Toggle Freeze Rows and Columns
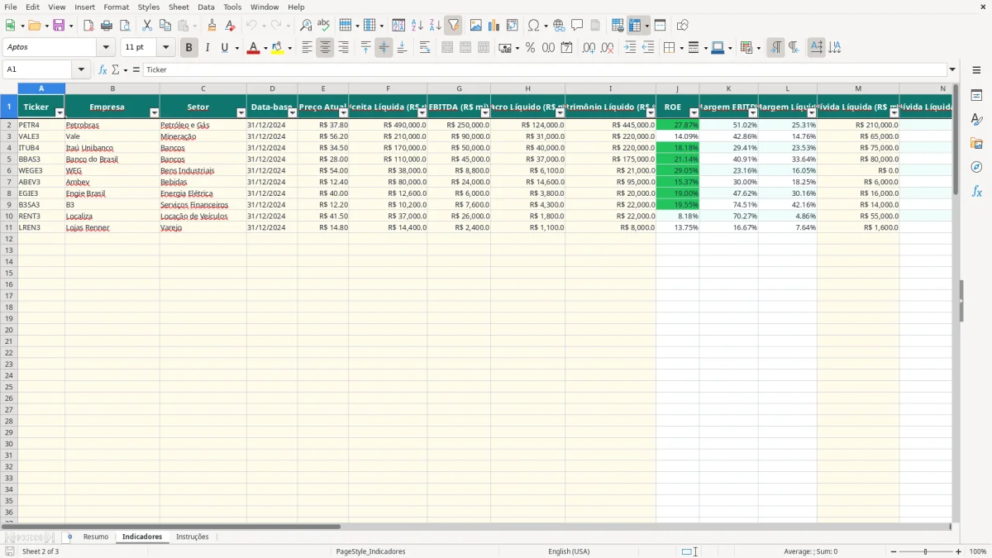Viewport: 992px width, 558px height. click(634, 26)
